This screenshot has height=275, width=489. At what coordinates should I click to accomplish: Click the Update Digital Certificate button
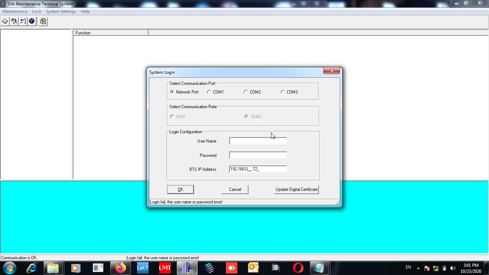[296, 189]
